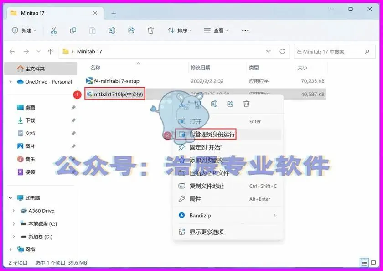Choose 以管理员身份运行 in the context menu
This screenshot has height=271, width=383.
(x=228, y=134)
